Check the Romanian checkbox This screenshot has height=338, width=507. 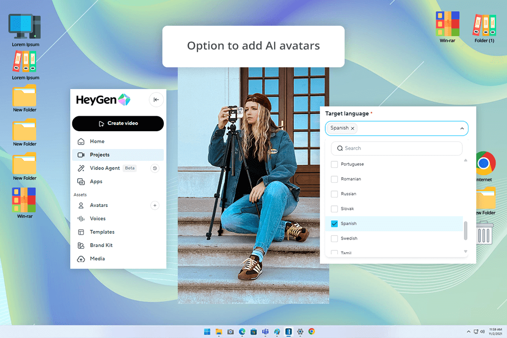(x=334, y=179)
